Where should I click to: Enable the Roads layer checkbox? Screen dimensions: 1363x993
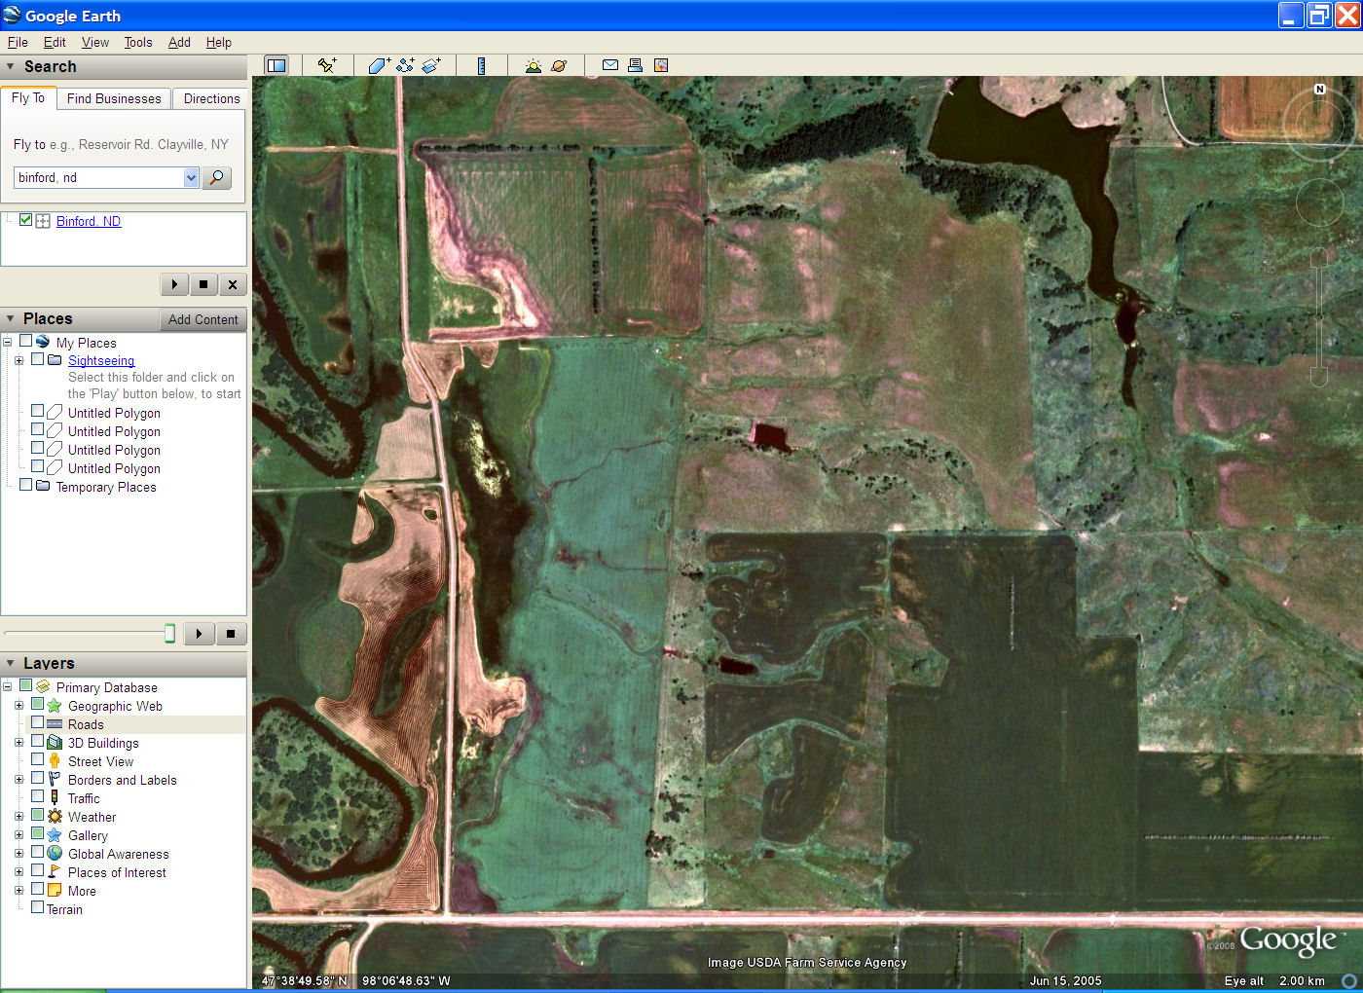tap(38, 723)
